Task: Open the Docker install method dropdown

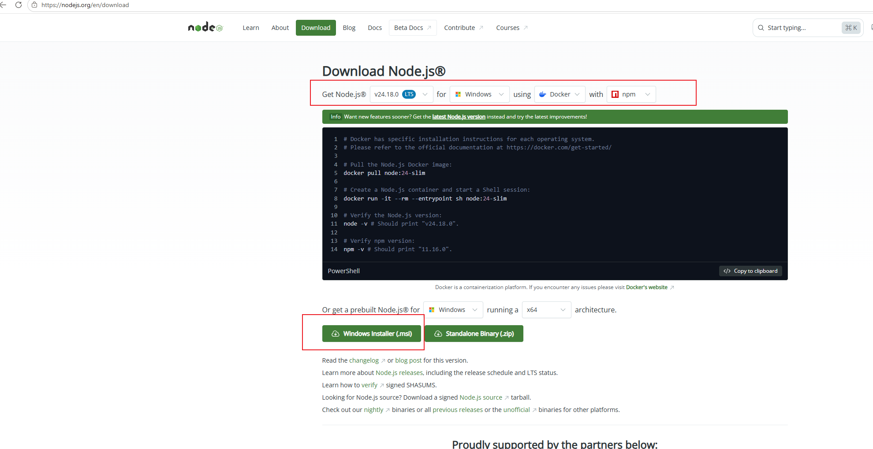Action: [560, 94]
